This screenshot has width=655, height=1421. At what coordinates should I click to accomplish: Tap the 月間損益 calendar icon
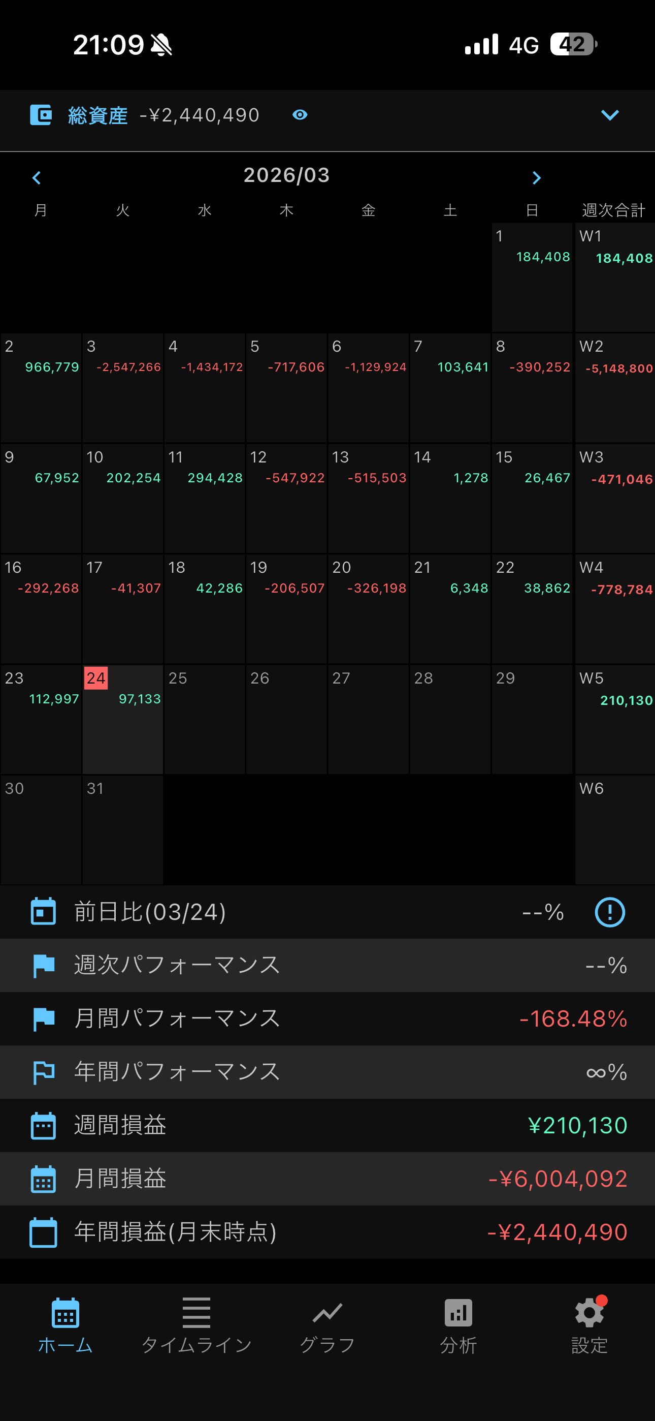pos(44,1179)
